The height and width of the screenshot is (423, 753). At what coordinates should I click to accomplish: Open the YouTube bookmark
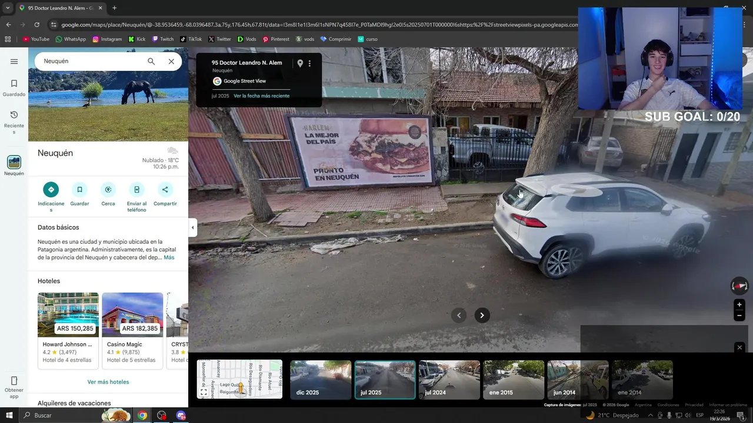(x=36, y=39)
